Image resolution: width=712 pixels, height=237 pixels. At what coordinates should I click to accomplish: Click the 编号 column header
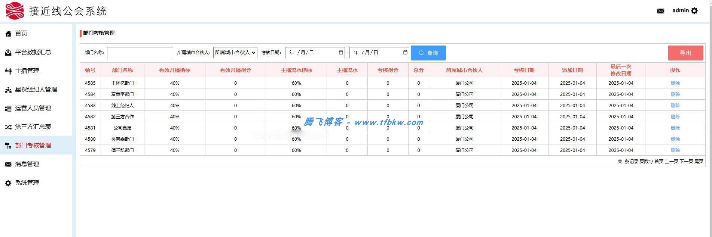[90, 70]
